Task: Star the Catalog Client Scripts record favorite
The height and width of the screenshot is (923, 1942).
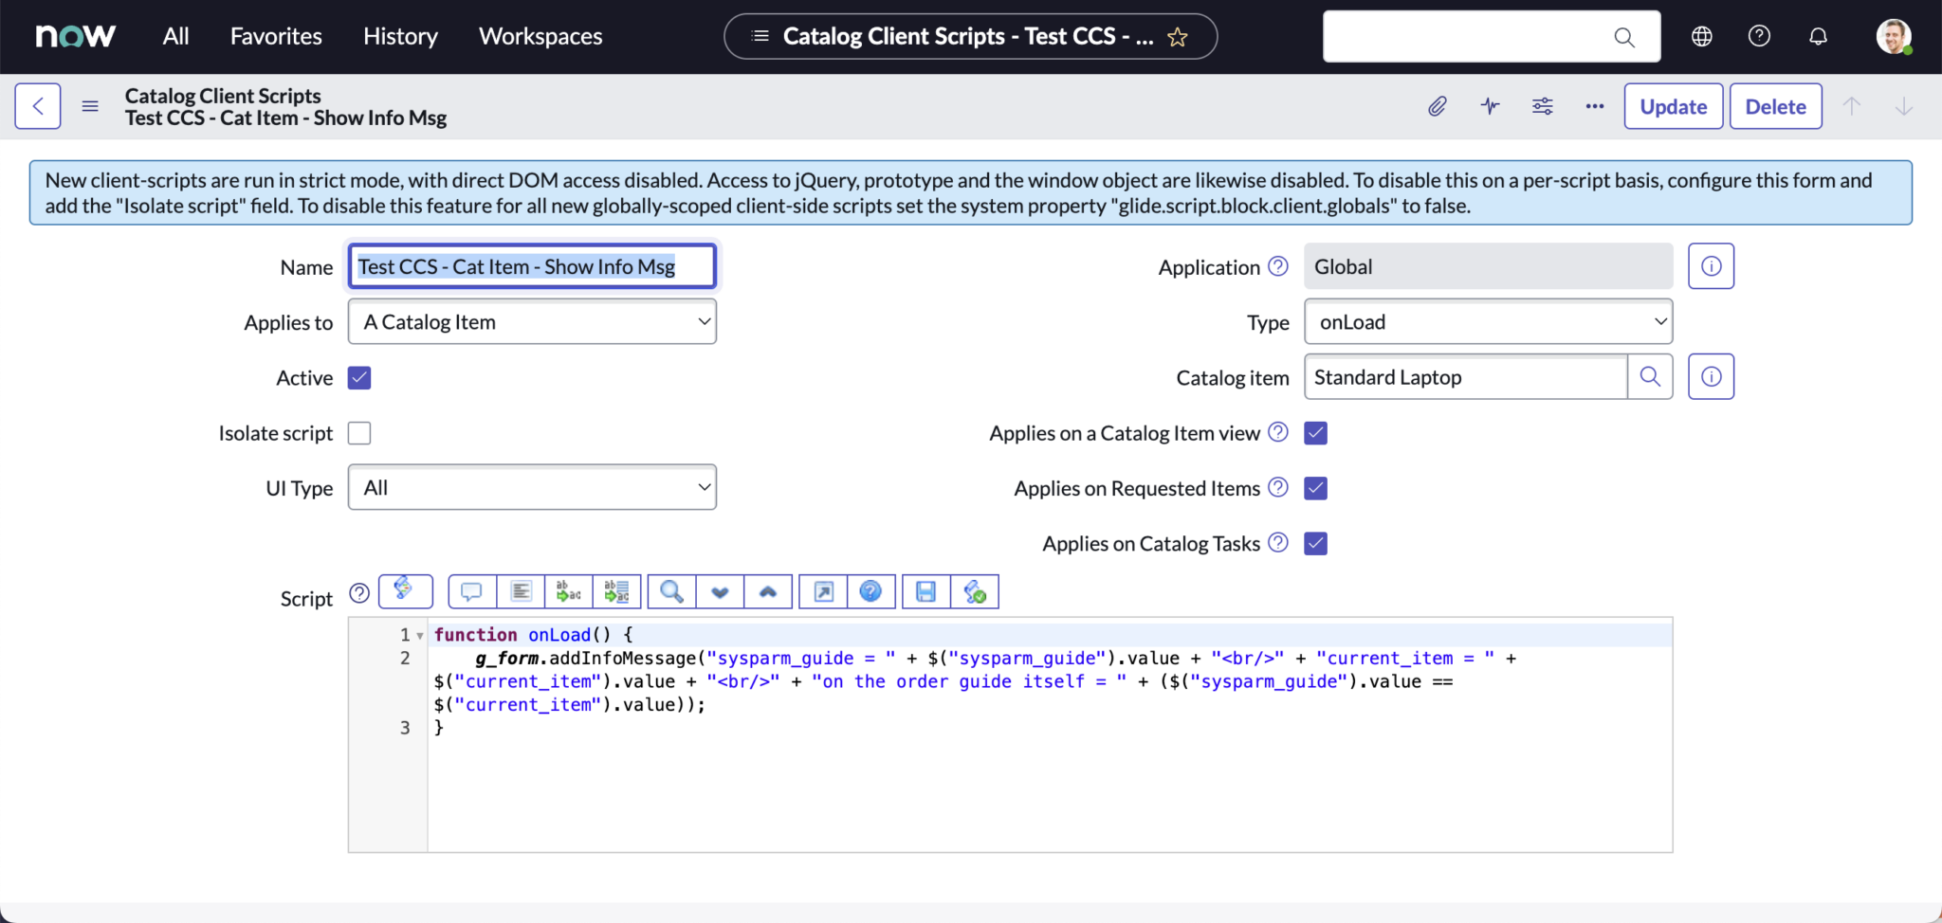Action: click(x=1179, y=36)
